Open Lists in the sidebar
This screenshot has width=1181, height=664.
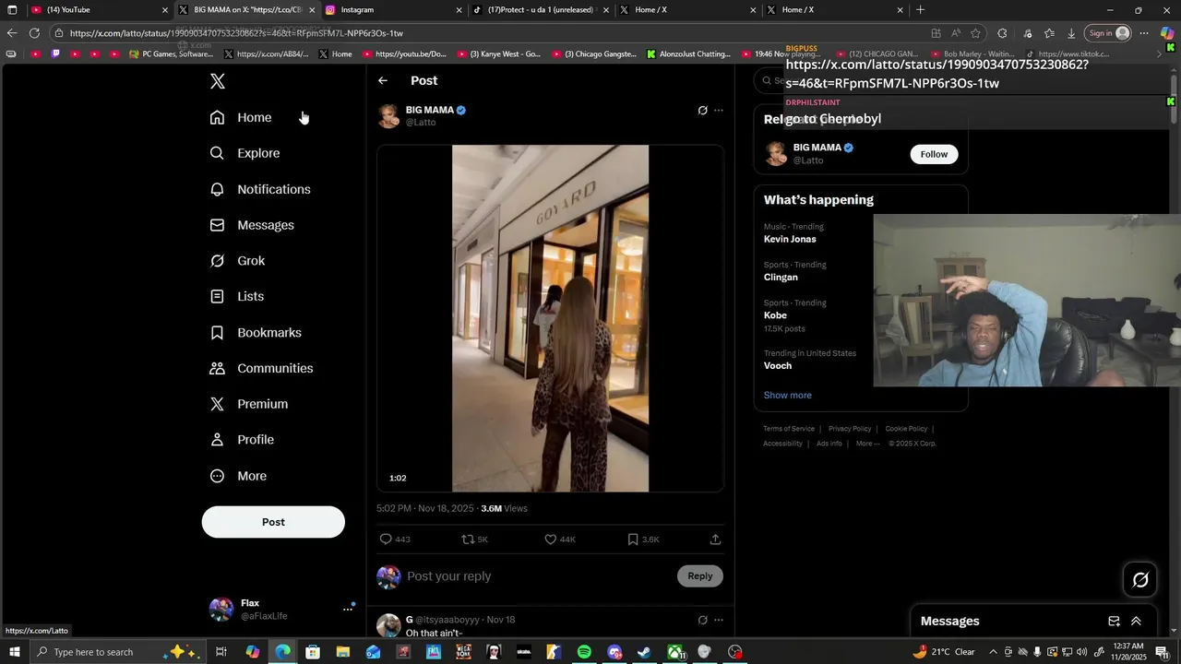(236, 297)
